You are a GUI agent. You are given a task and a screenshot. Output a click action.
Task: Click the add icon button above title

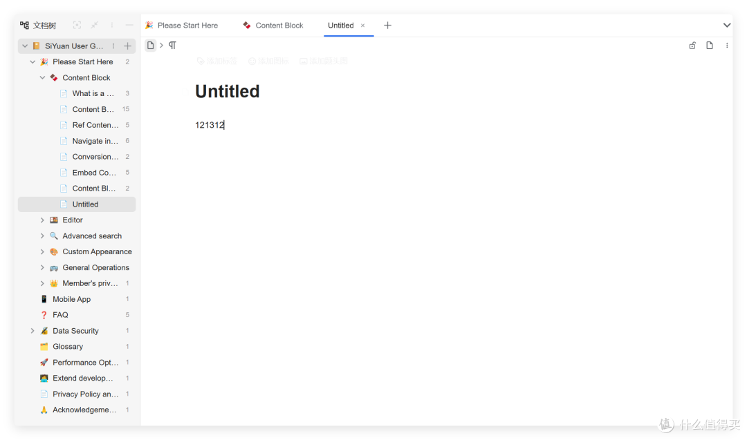pos(268,61)
